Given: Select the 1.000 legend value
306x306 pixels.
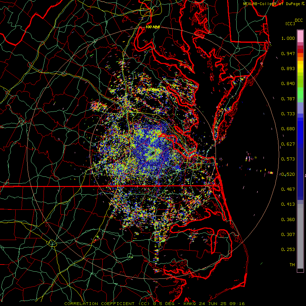Looking at the screenshot, I should 288,38.
